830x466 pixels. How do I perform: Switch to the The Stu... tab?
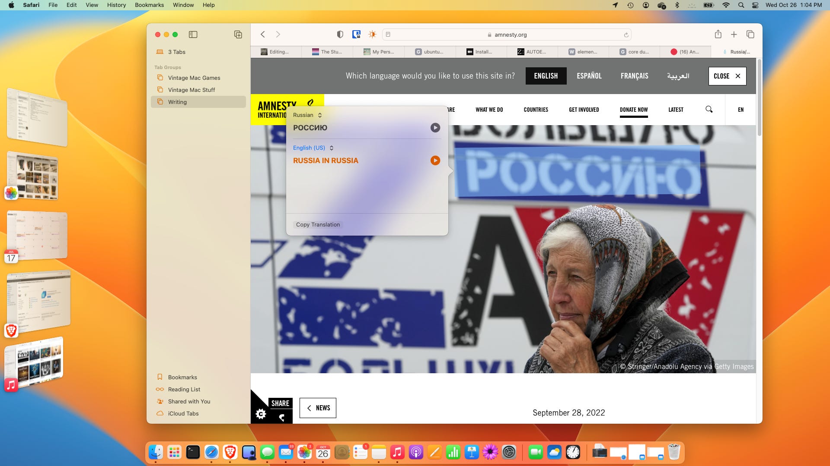click(x=328, y=52)
